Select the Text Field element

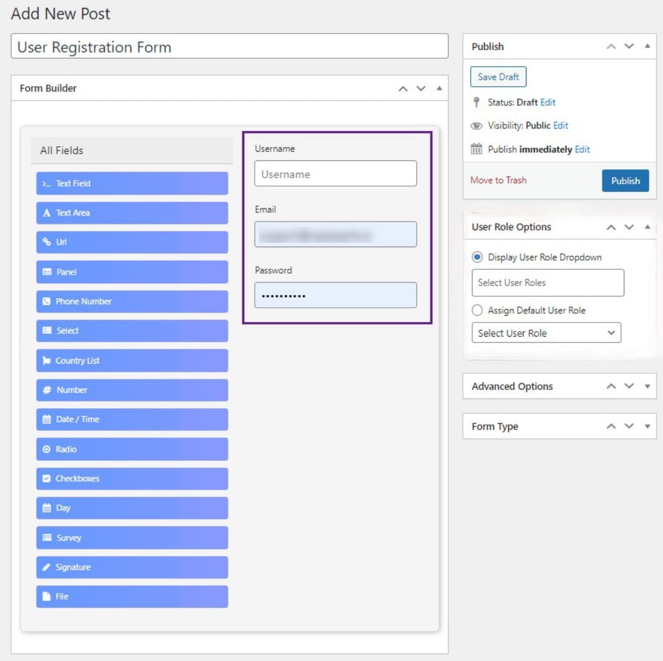tap(132, 183)
